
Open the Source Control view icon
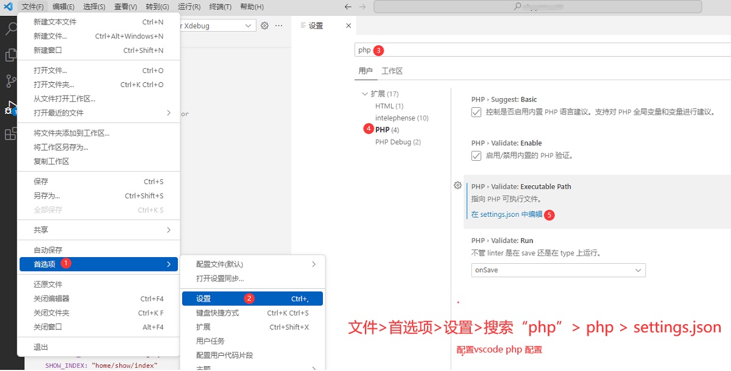[10, 81]
